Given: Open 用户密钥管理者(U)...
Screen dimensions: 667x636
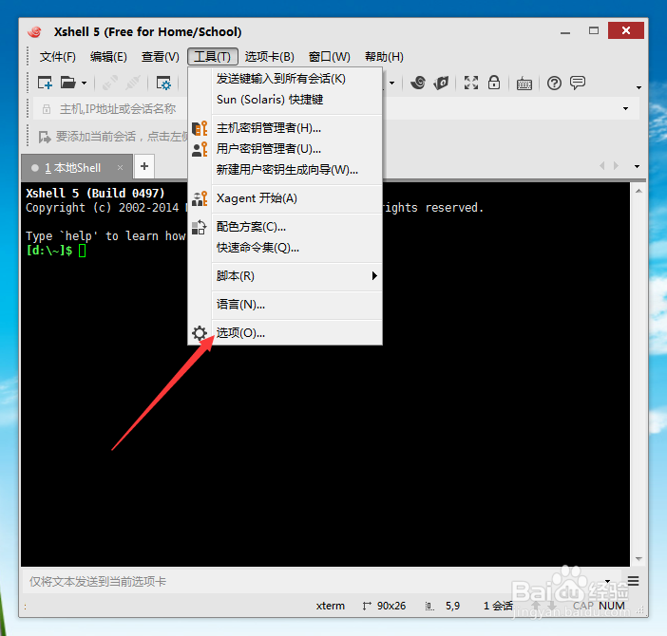Looking at the screenshot, I should point(285,149).
